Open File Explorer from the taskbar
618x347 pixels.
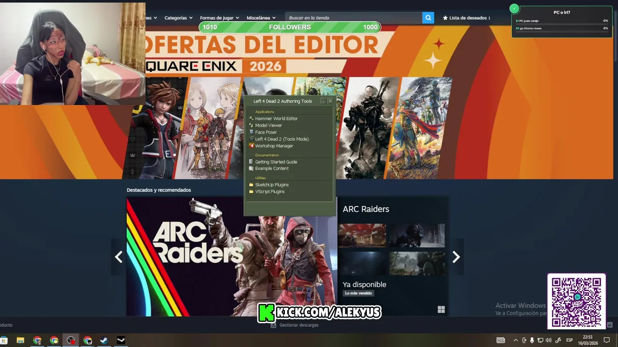(x=20, y=340)
